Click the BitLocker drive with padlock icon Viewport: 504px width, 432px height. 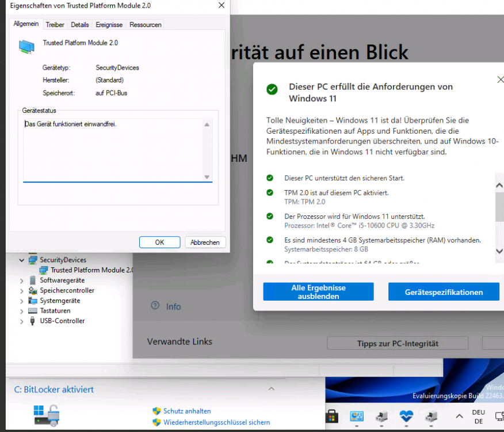(47, 415)
